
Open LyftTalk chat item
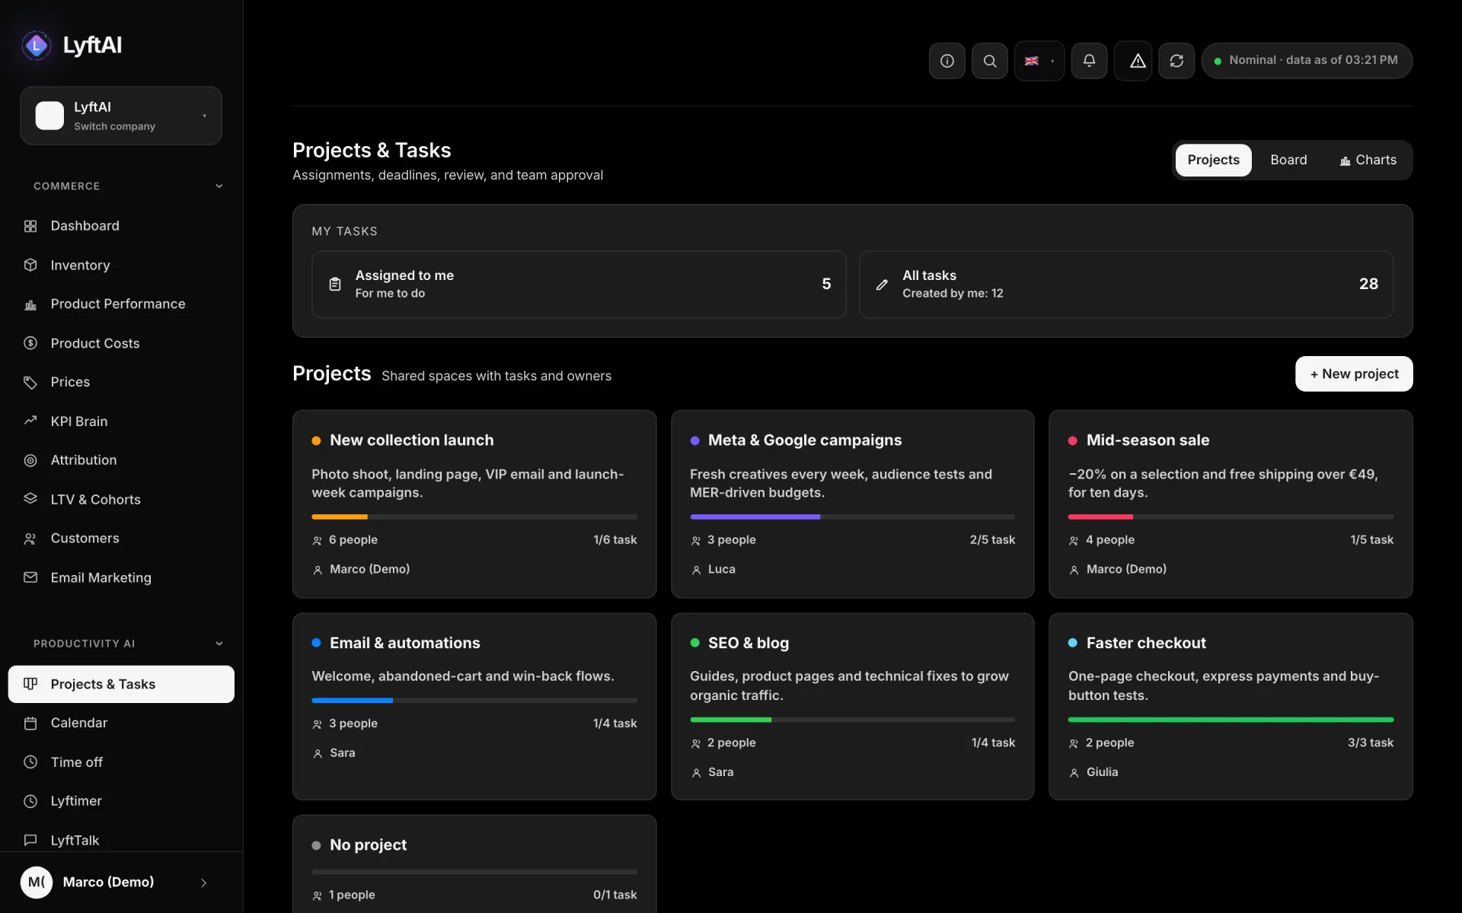(121, 840)
